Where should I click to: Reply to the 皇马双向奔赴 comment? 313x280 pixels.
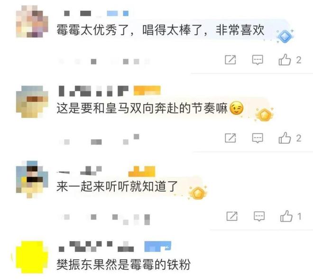pyautogui.click(x=258, y=138)
